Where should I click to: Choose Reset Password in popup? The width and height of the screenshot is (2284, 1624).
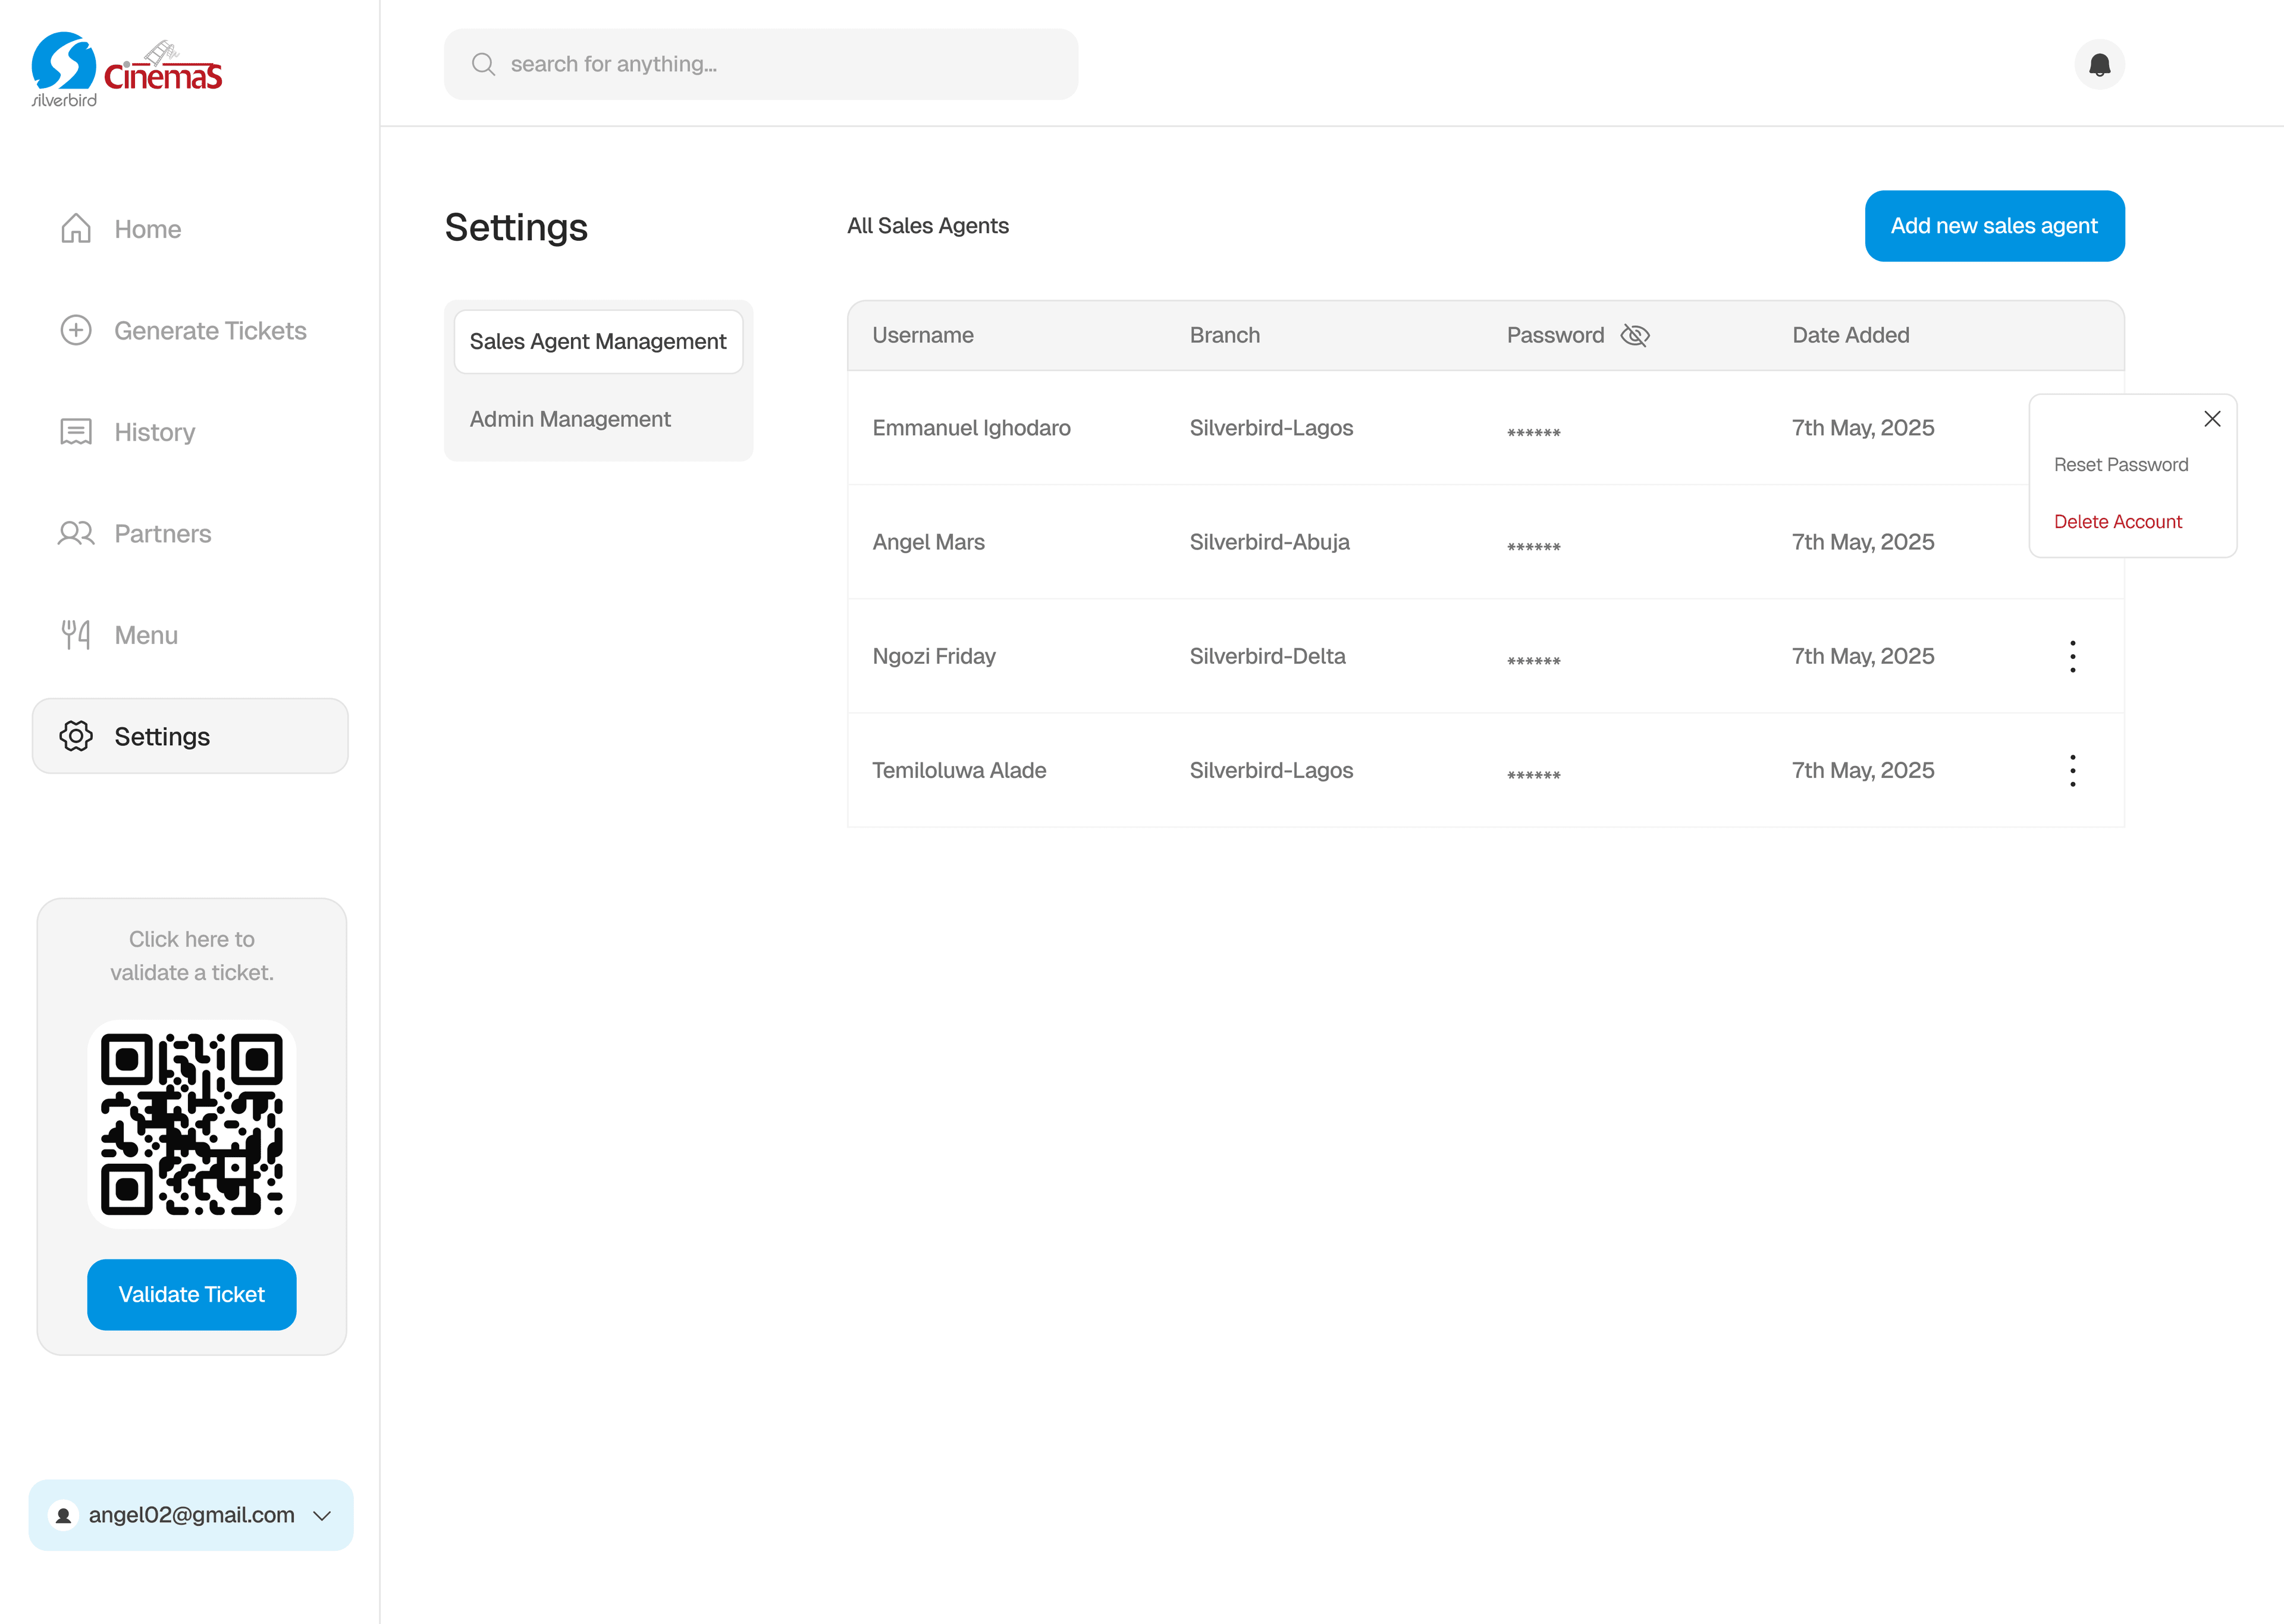[x=2120, y=464]
